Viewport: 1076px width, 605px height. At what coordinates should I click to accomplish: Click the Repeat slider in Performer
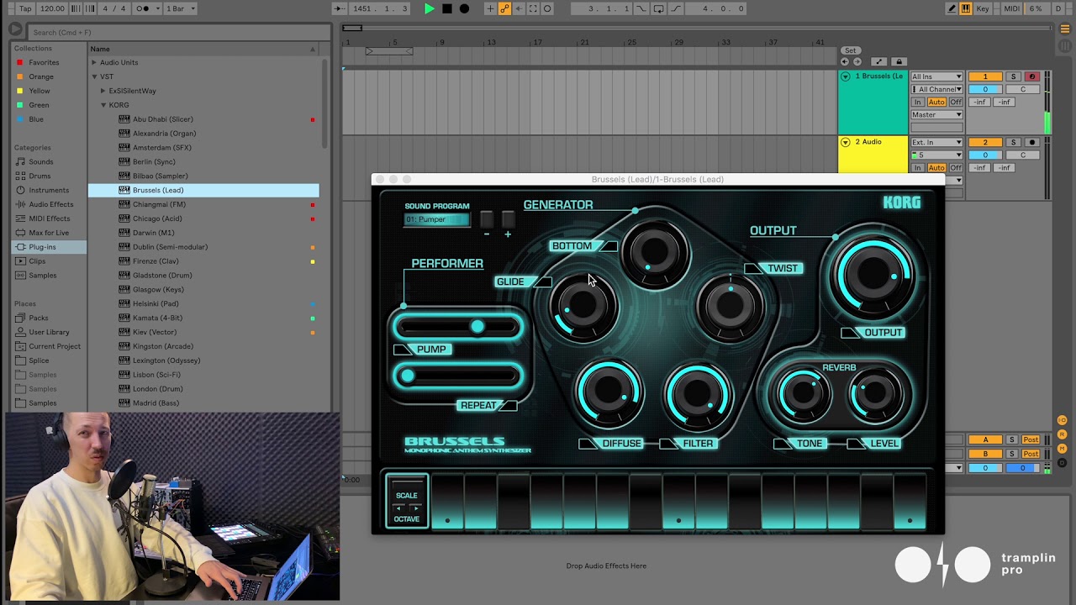click(x=458, y=376)
